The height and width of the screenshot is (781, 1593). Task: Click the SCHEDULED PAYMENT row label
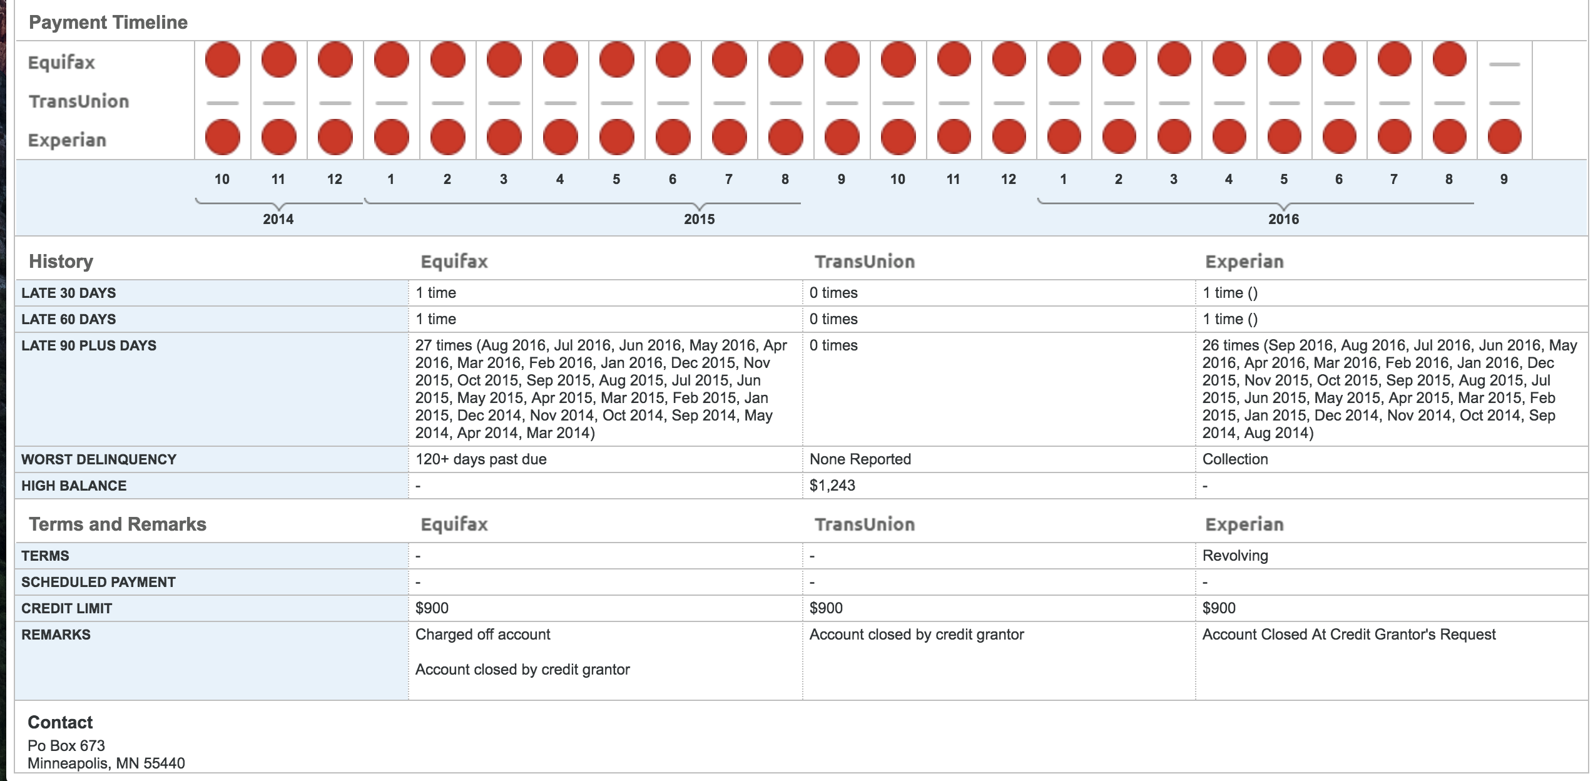pyautogui.click(x=98, y=582)
